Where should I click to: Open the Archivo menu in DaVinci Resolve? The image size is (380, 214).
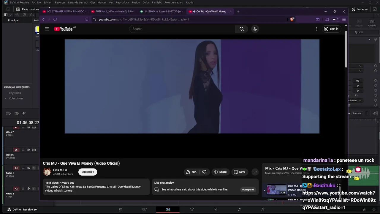click(x=36, y=2)
